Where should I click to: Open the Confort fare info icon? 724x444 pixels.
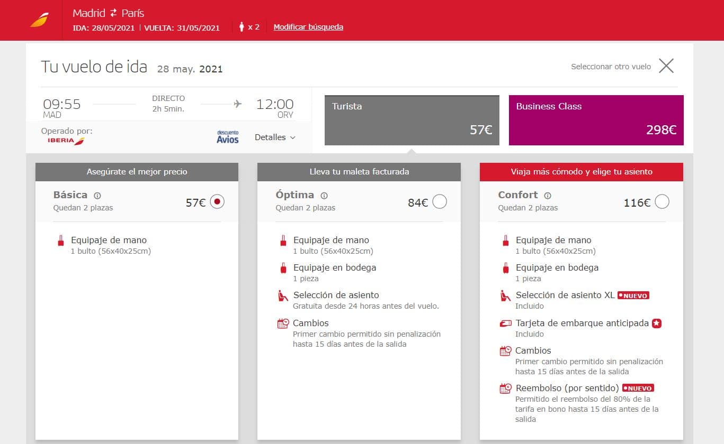(548, 195)
